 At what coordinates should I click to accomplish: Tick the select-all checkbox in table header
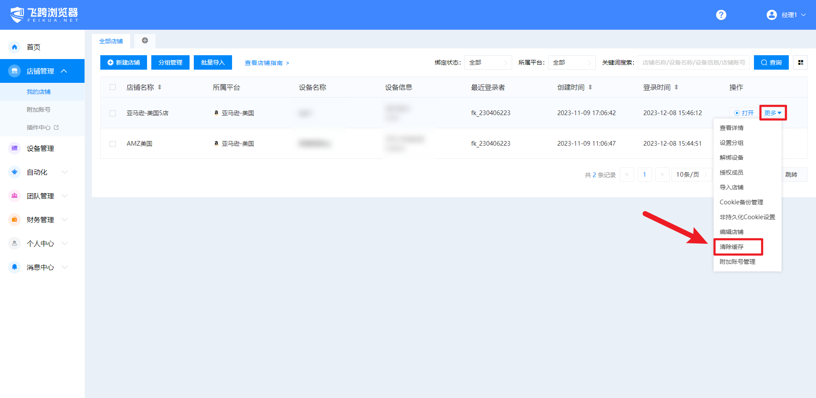click(x=113, y=87)
